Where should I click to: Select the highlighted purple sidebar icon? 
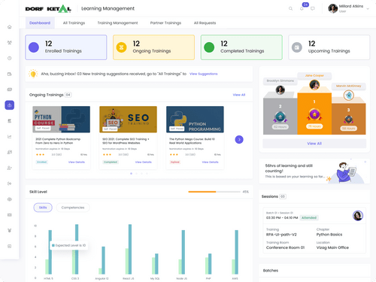point(10,105)
